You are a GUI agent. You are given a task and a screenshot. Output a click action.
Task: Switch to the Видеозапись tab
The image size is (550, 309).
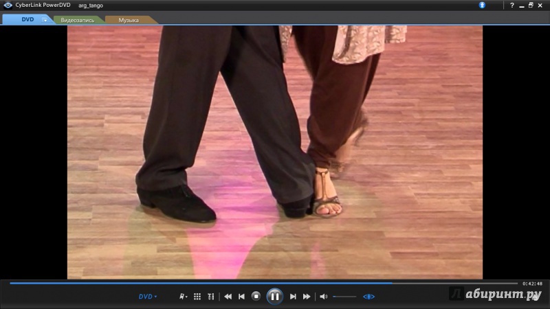click(78, 20)
